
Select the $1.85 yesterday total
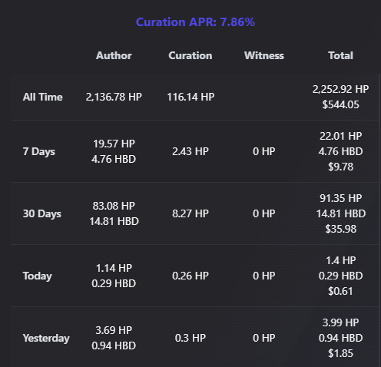click(x=340, y=353)
